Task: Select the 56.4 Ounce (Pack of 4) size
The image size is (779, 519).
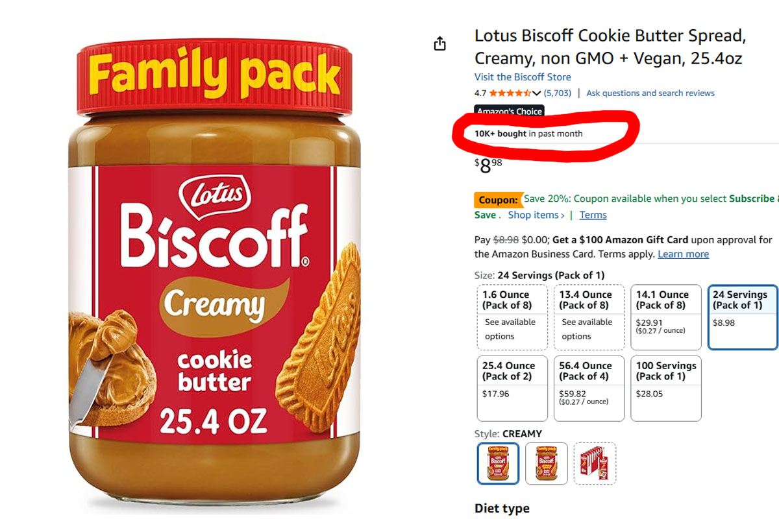Action: 589,388
